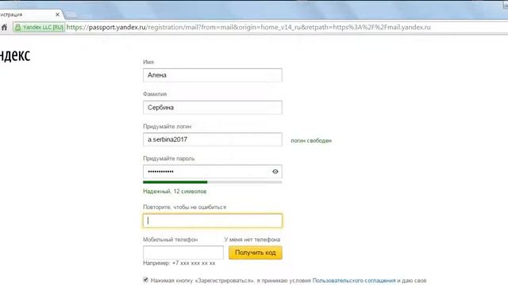Click the address bar URL

coord(248,27)
